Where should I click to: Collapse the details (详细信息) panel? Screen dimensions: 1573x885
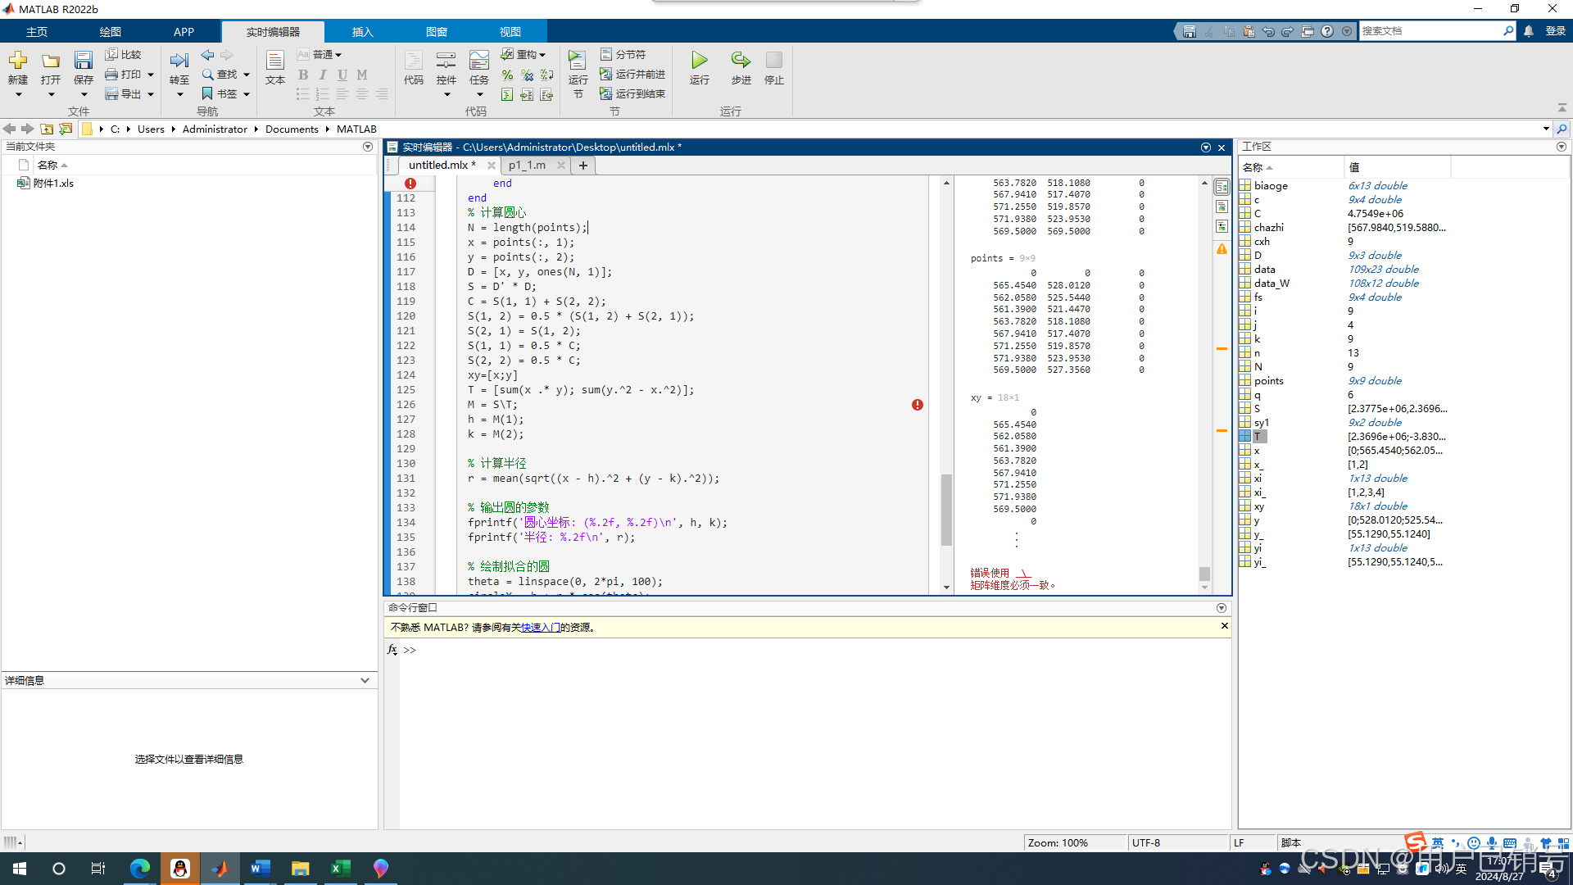(365, 680)
